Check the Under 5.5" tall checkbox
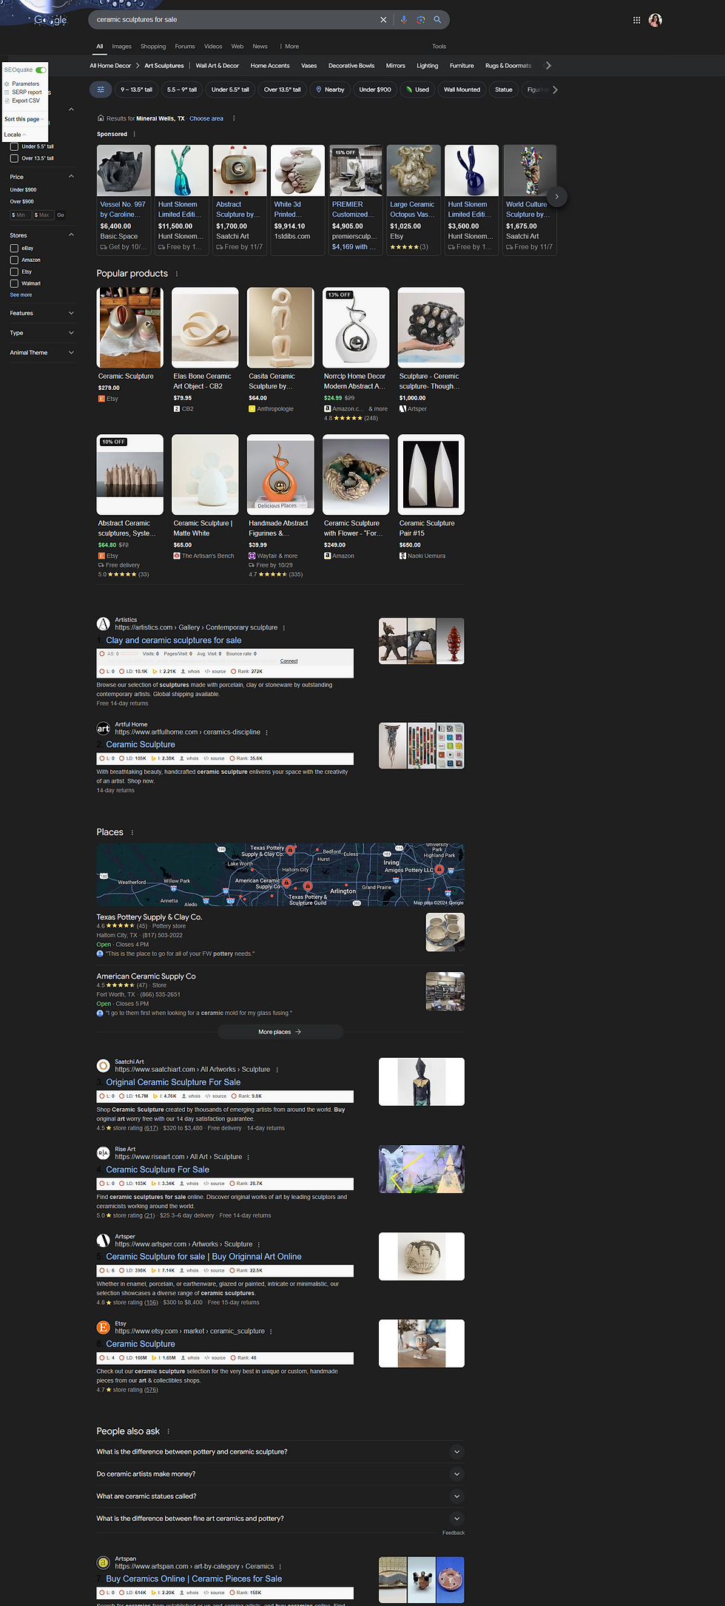Screen dimensions: 725x1606 (x=14, y=146)
